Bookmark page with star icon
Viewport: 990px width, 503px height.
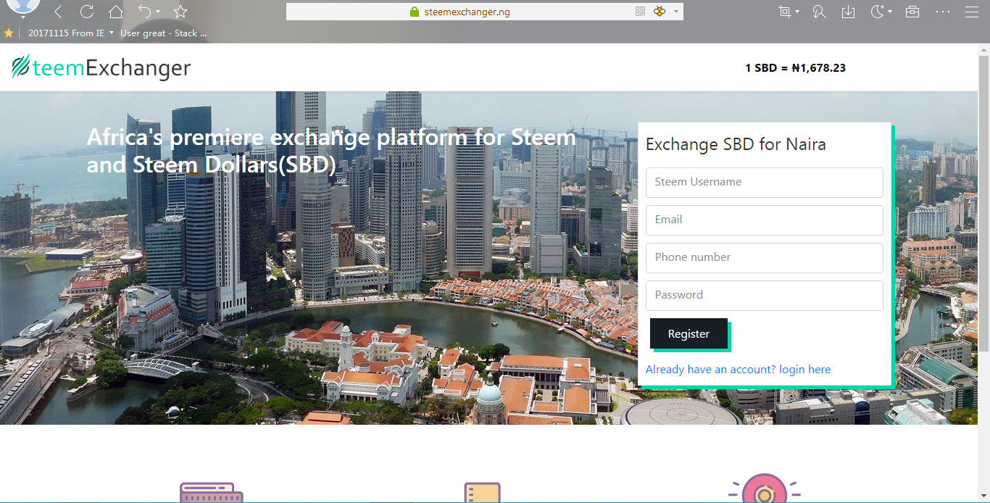coord(180,12)
